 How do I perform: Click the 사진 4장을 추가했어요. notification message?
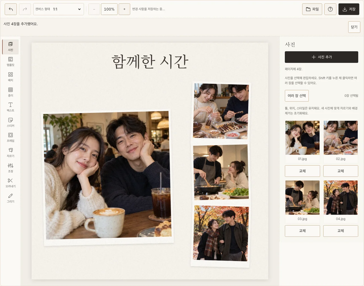pyautogui.click(x=21, y=24)
